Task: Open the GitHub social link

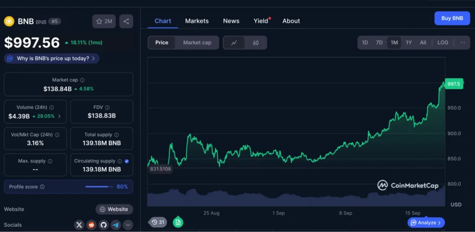Action: pyautogui.click(x=103, y=225)
